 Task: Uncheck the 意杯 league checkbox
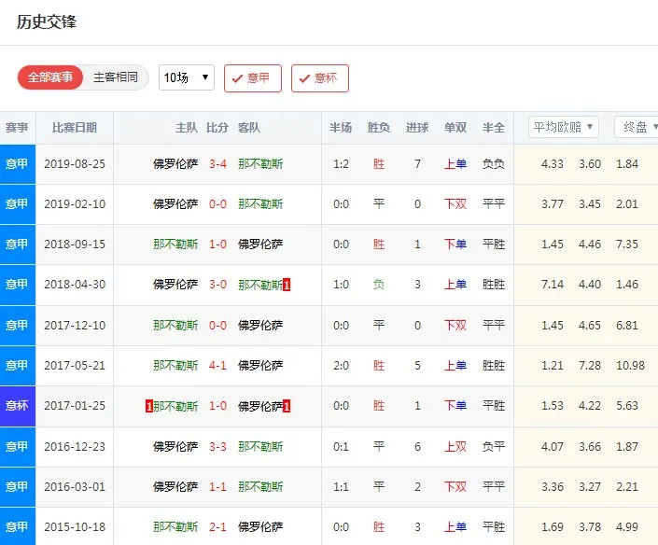320,78
